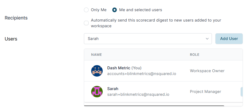Click the Workspace Owner role cell
246x109 pixels.
(207, 71)
